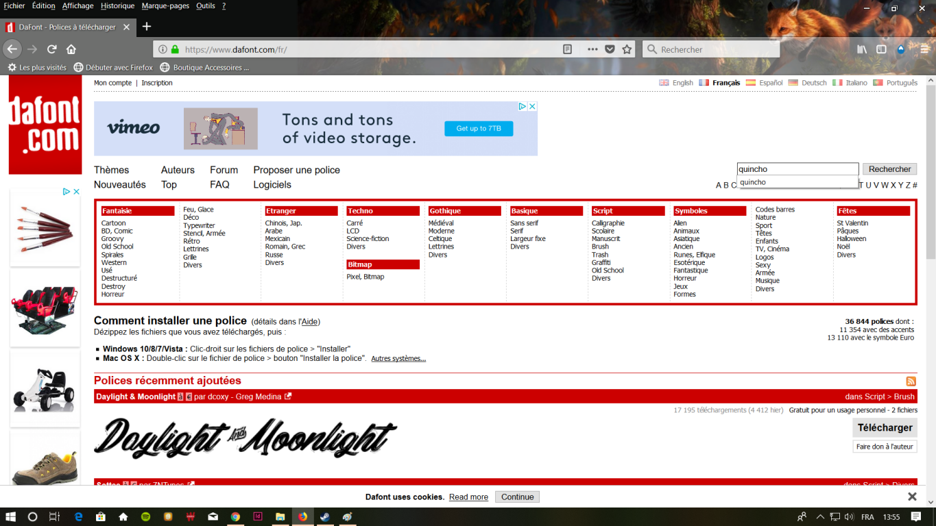Open the Forum link
This screenshot has height=526, width=936.
click(224, 170)
